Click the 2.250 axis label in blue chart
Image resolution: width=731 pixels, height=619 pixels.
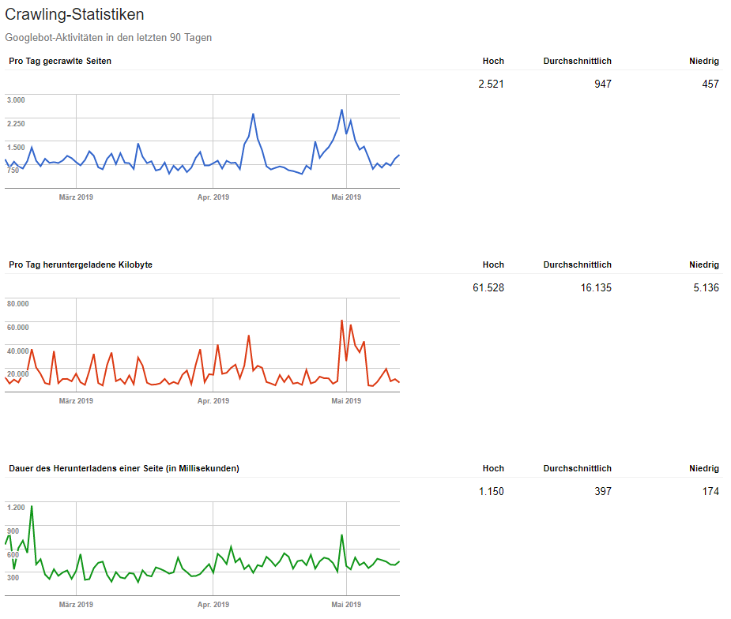point(16,123)
